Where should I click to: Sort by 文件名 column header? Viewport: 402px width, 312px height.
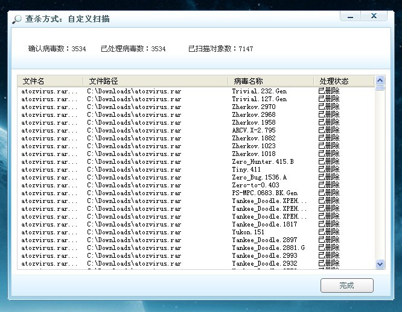coord(50,81)
